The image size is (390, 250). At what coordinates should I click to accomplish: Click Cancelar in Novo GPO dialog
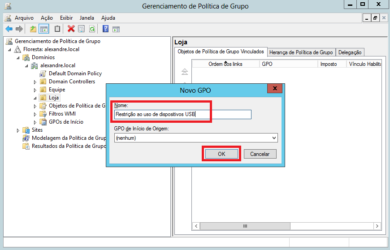[260, 154]
